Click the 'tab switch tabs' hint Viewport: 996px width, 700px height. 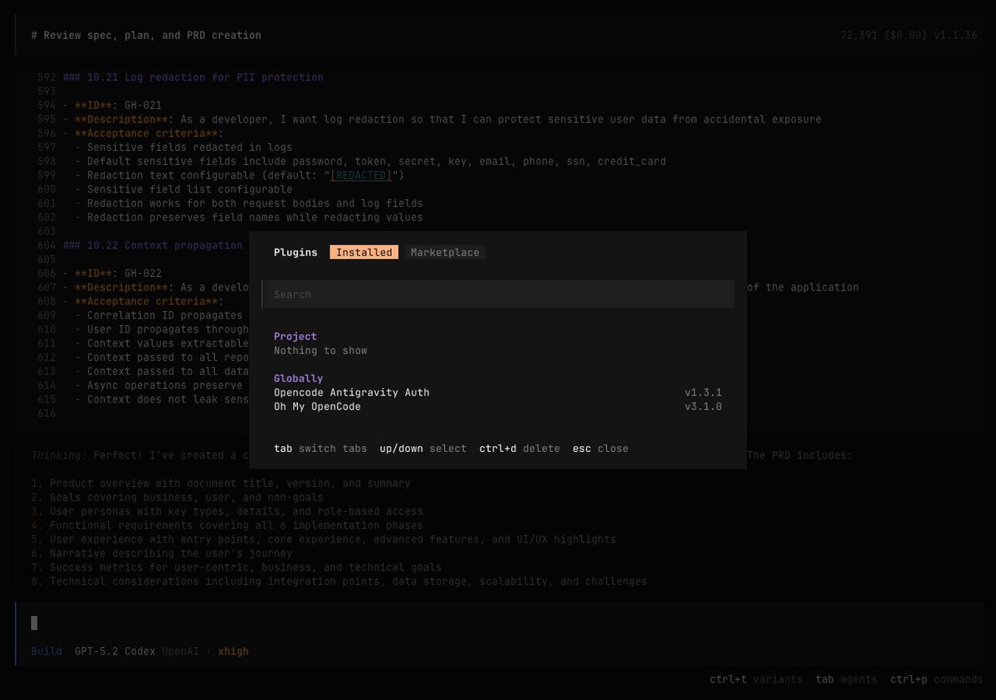click(x=320, y=449)
